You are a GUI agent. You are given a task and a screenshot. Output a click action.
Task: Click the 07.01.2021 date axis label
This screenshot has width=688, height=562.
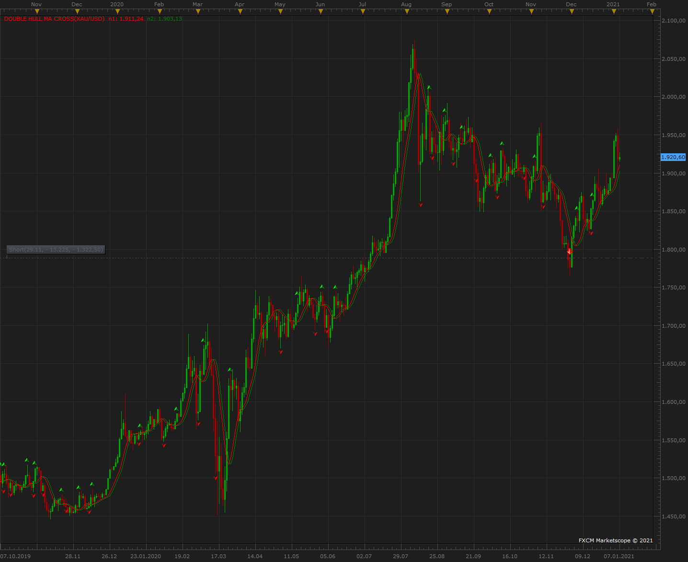click(x=619, y=556)
